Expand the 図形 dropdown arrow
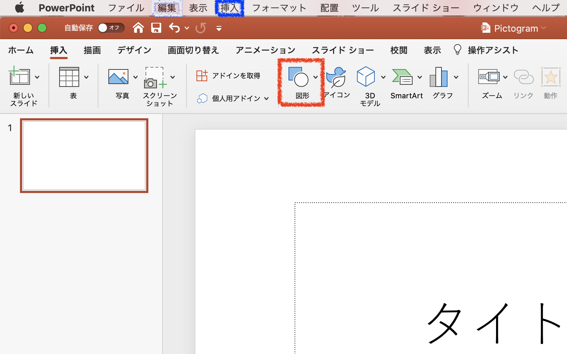Screen dimensions: 567x354 [x=316, y=77]
